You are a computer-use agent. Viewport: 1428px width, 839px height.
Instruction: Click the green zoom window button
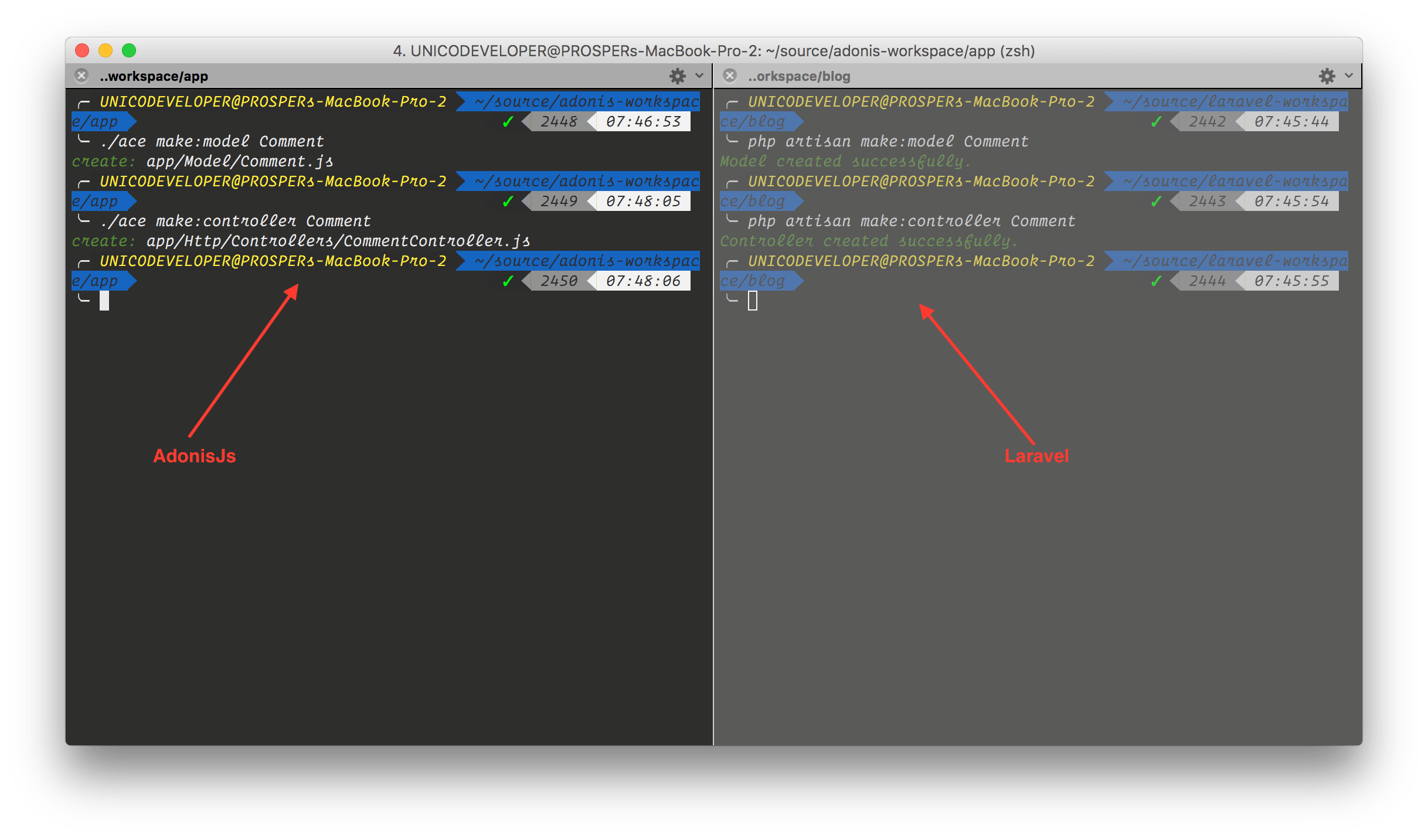click(129, 51)
